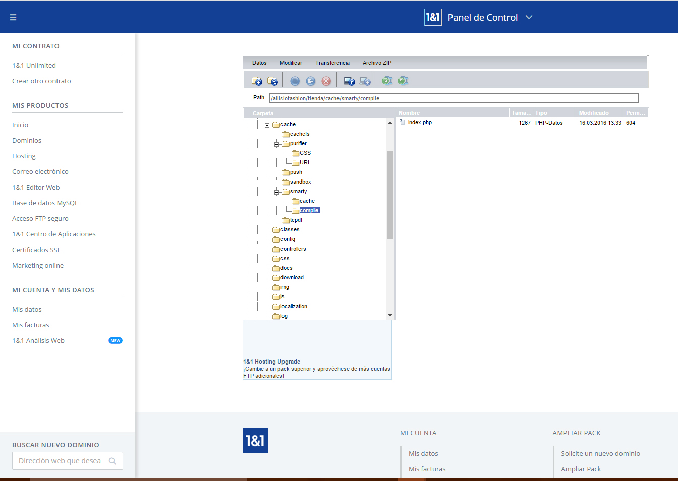Select the controllers folder in tree

click(293, 249)
